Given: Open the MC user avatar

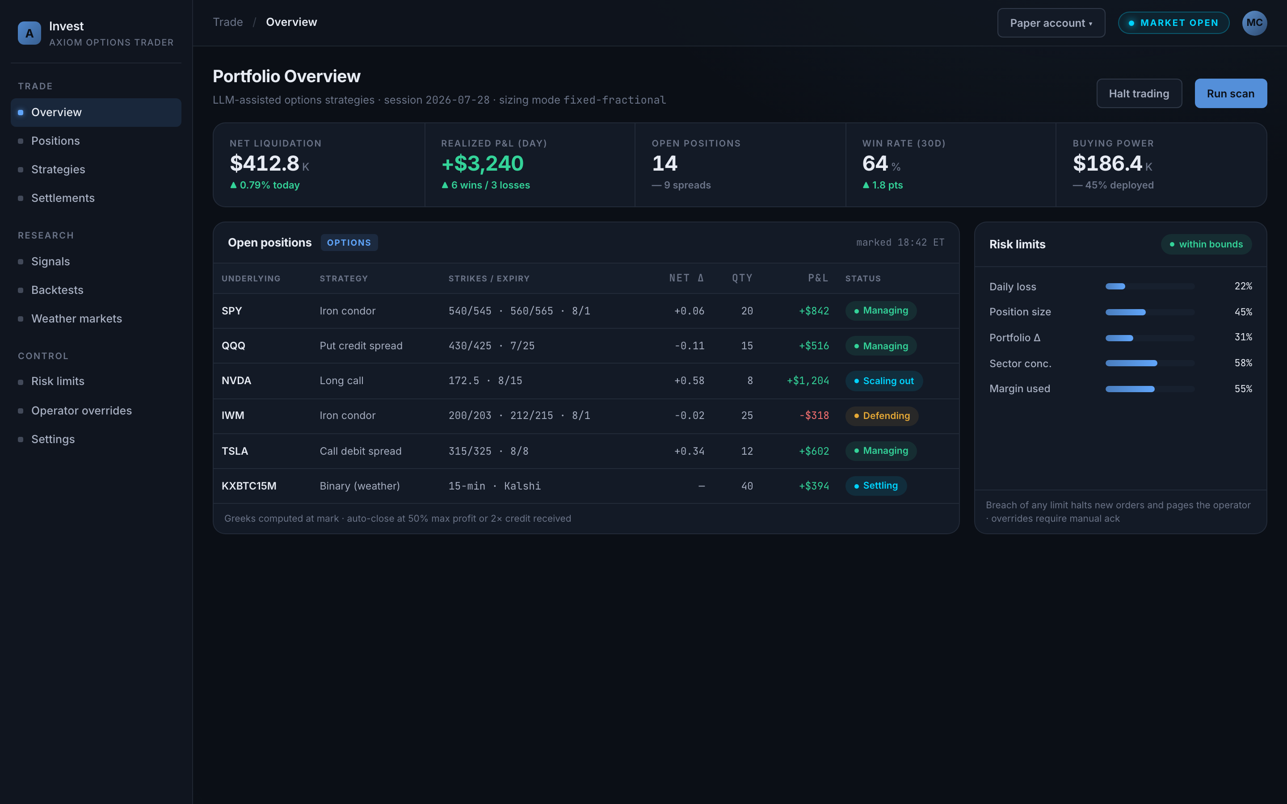Looking at the screenshot, I should (x=1254, y=23).
